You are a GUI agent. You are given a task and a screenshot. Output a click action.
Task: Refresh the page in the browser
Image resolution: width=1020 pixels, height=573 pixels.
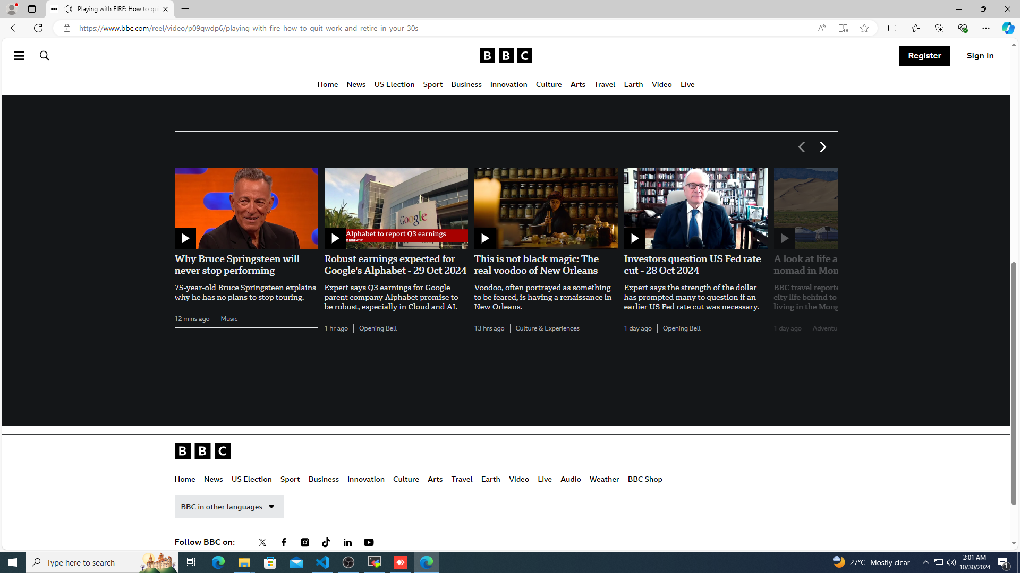(38, 28)
